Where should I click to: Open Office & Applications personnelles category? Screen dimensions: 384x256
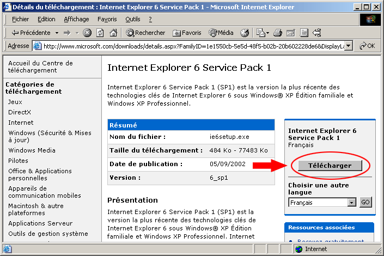pos(40,174)
